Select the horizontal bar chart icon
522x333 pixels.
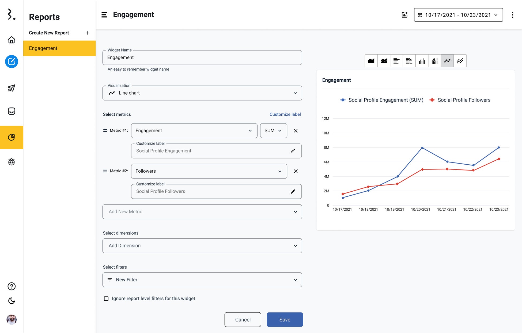click(x=396, y=61)
